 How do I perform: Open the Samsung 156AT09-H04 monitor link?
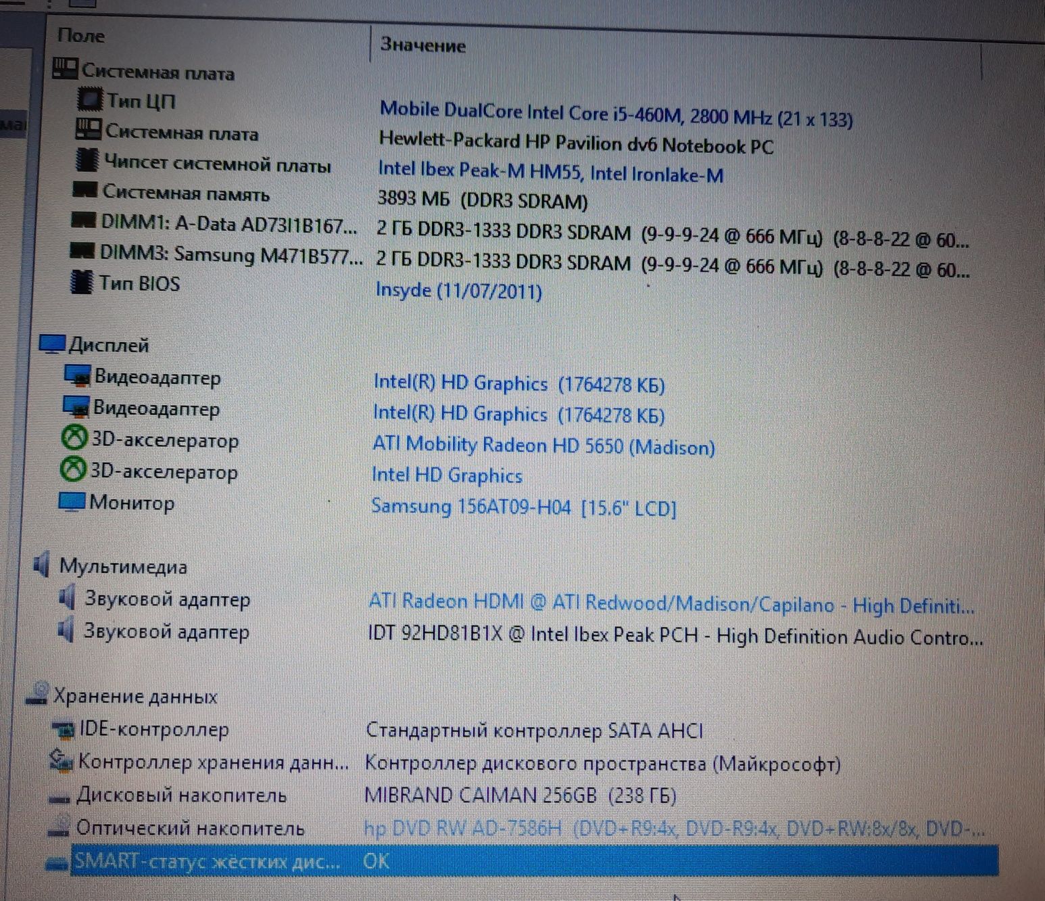point(524,507)
